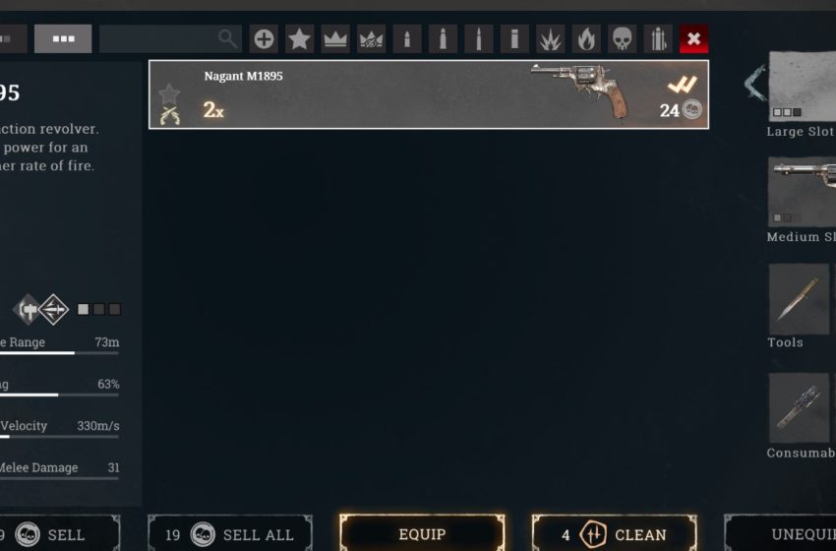The image size is (836, 551).
Task: Filter by compact ammo bullet icon
Action: [407, 39]
